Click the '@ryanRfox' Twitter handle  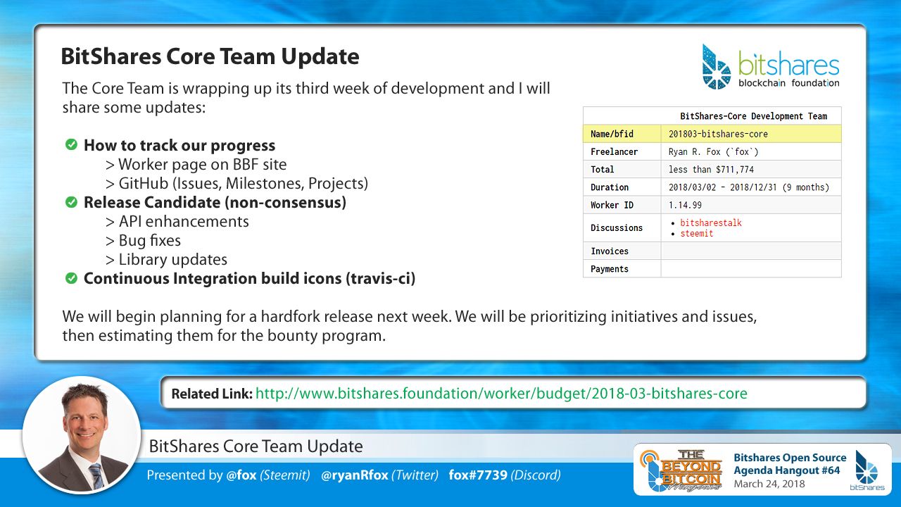click(354, 475)
